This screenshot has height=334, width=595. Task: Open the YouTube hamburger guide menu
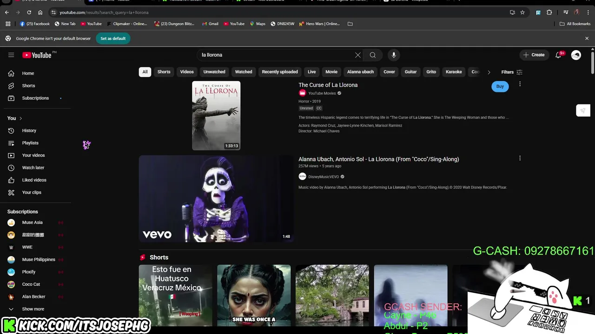click(x=11, y=55)
